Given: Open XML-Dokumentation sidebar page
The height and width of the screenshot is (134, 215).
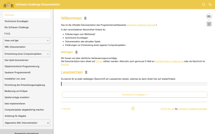Looking at the screenshot, I should [x=27, y=47].
